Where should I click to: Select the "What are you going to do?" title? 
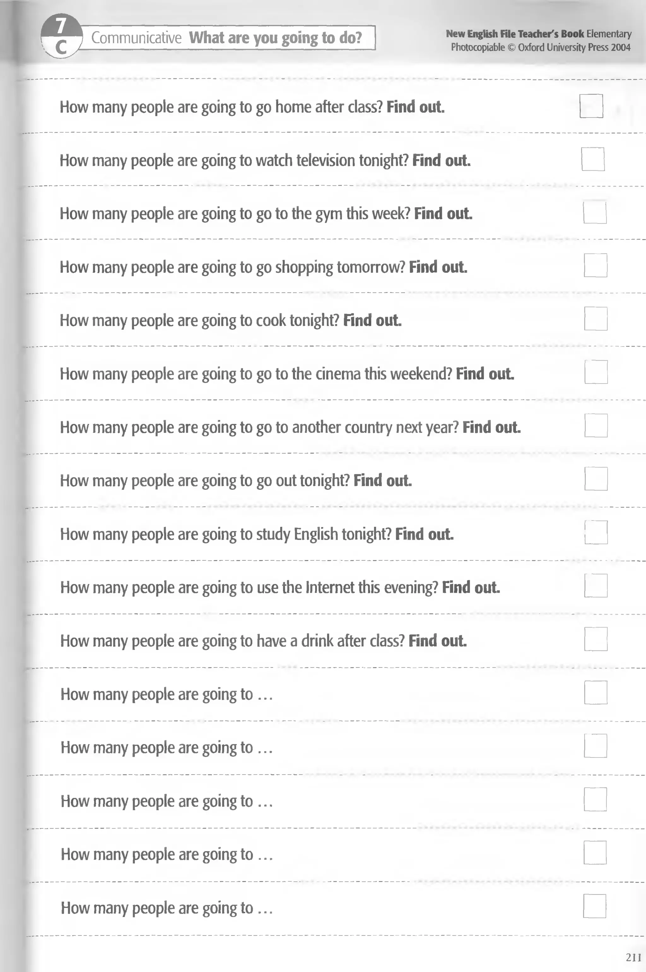pos(275,38)
